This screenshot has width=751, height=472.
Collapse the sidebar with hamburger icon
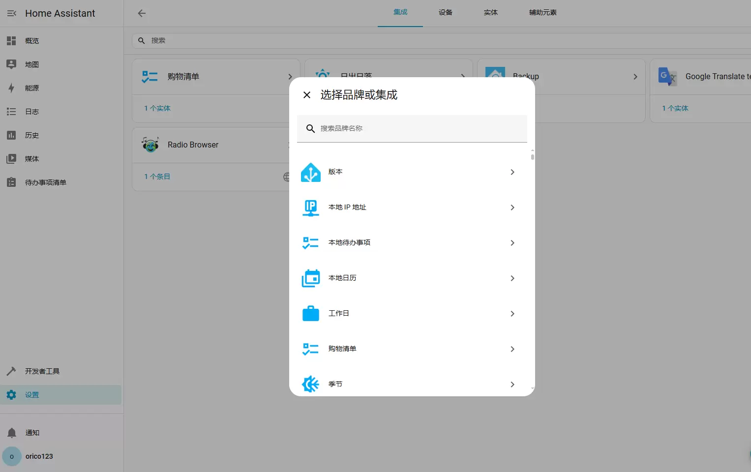[x=12, y=13]
